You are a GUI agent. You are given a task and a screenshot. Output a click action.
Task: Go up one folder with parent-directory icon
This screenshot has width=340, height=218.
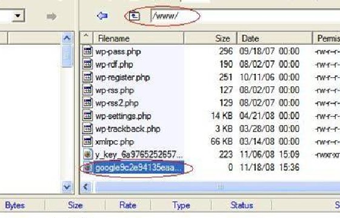click(134, 16)
